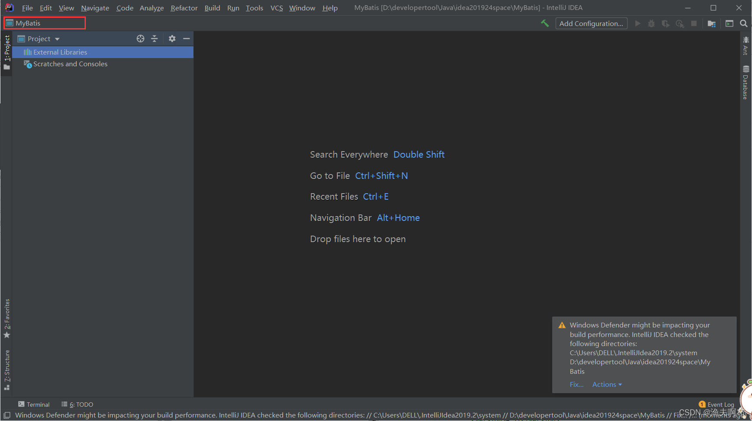Click the MyBatis module folder icon in navigation bar
The image size is (752, 421).
click(x=10, y=23)
